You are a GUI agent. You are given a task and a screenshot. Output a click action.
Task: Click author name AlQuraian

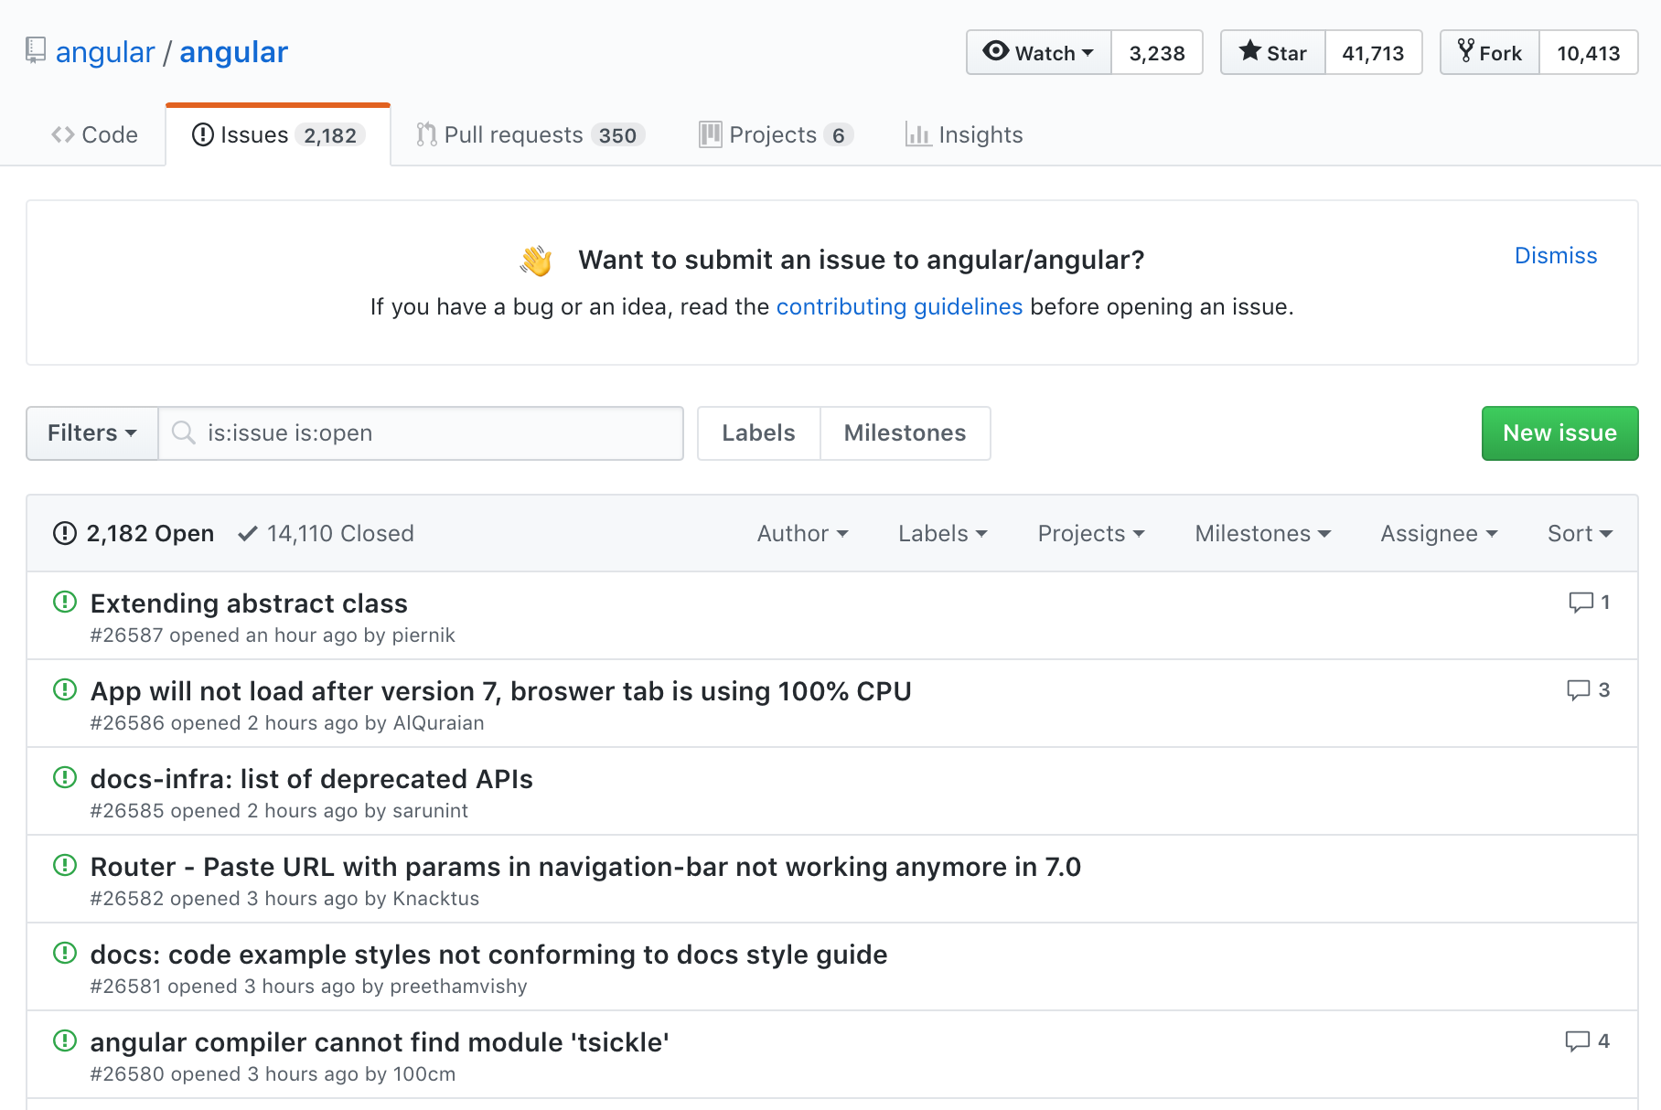pos(439,723)
